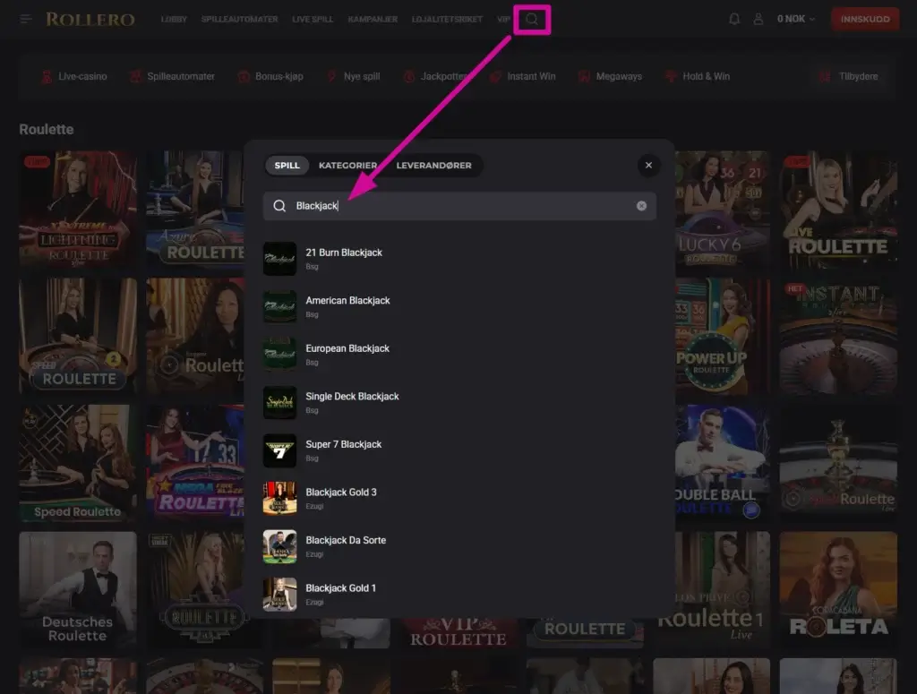Viewport: 917px width, 694px height.
Task: Click the 21 Burn Blackjack thumbnail
Action: [x=279, y=259]
